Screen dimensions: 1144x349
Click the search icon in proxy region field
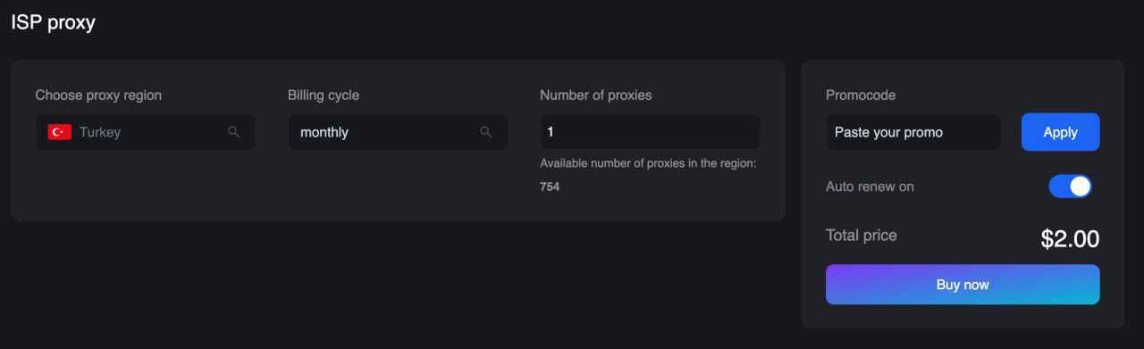click(x=234, y=132)
